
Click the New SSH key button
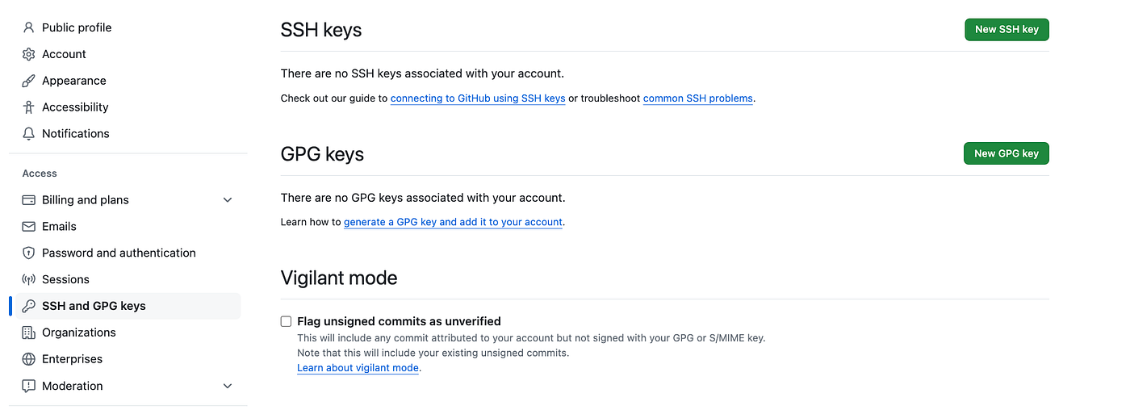pyautogui.click(x=1007, y=29)
